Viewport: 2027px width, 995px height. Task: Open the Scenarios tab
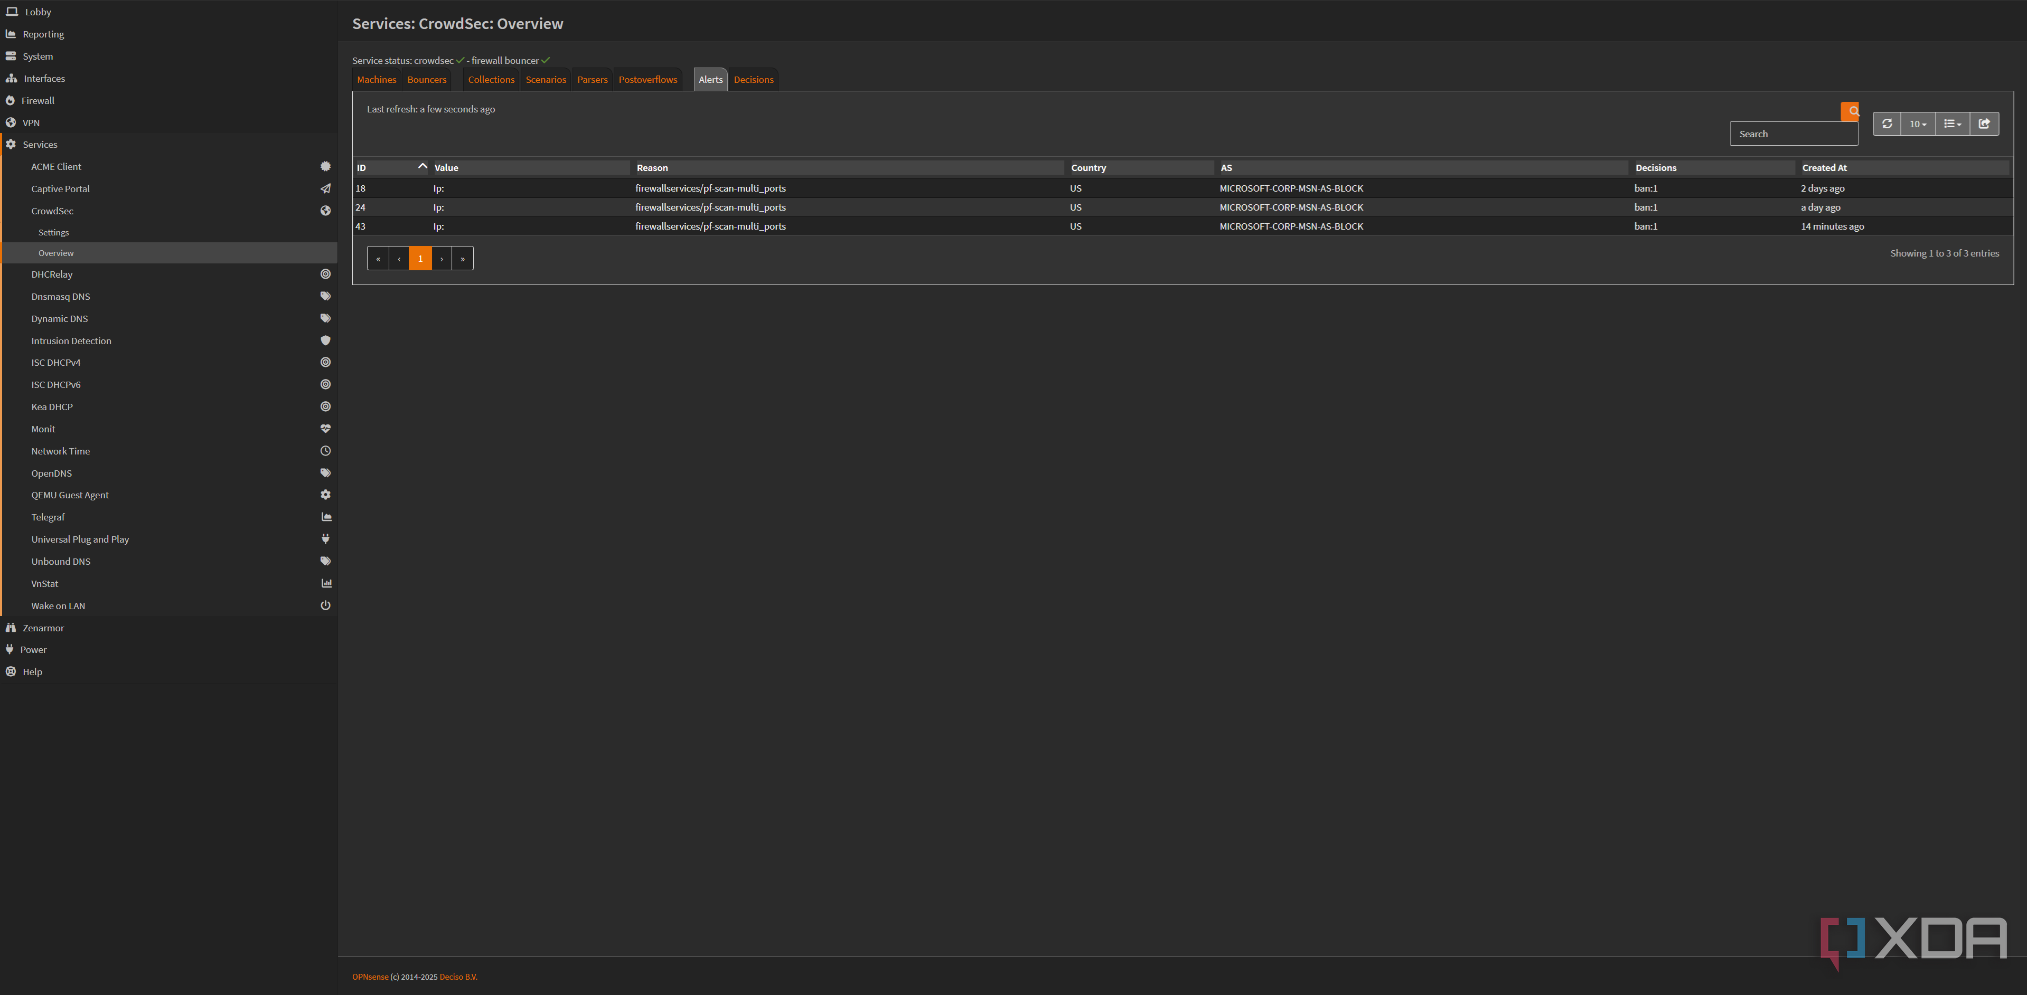[546, 80]
